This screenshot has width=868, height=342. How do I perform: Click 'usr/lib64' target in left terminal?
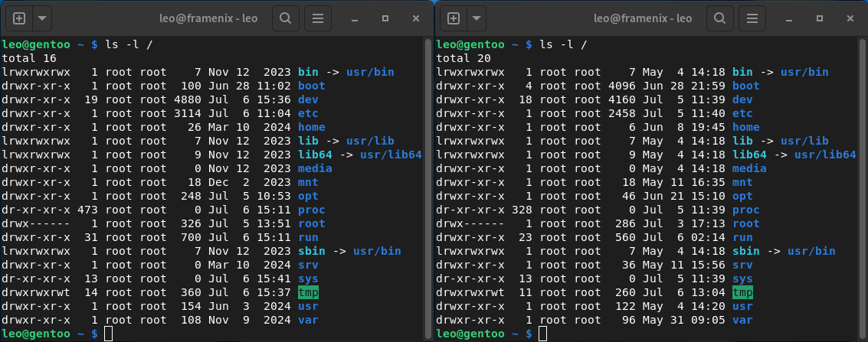pyautogui.click(x=391, y=155)
